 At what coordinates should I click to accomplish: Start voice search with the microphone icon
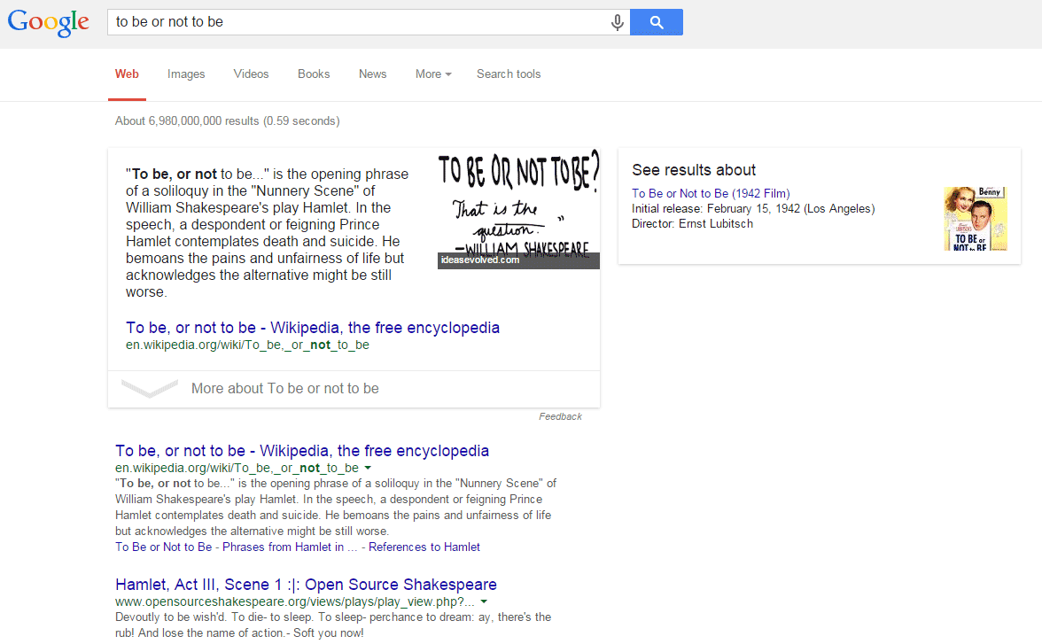click(618, 23)
